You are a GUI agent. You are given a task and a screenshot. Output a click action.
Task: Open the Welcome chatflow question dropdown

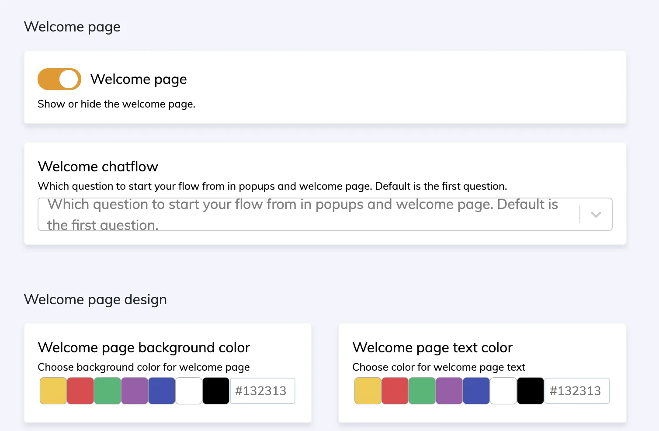(x=325, y=214)
